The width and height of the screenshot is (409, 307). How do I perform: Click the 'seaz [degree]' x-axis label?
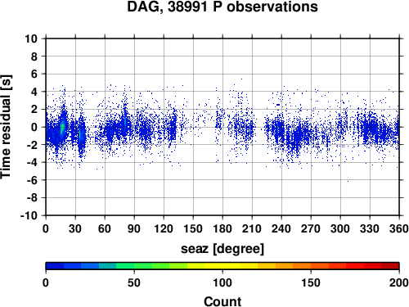[222, 249]
